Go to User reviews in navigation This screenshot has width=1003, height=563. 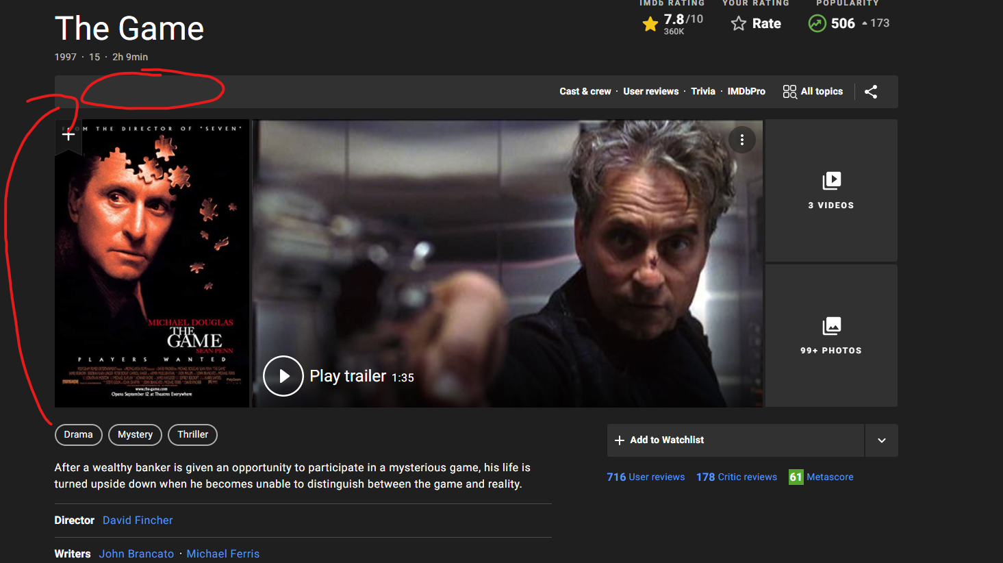tap(650, 92)
